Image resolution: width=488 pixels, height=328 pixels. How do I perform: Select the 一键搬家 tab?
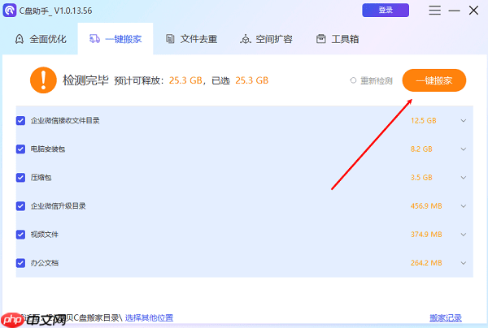pos(115,39)
